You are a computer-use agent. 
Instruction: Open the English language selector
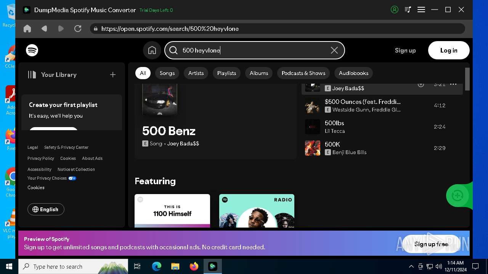46,209
